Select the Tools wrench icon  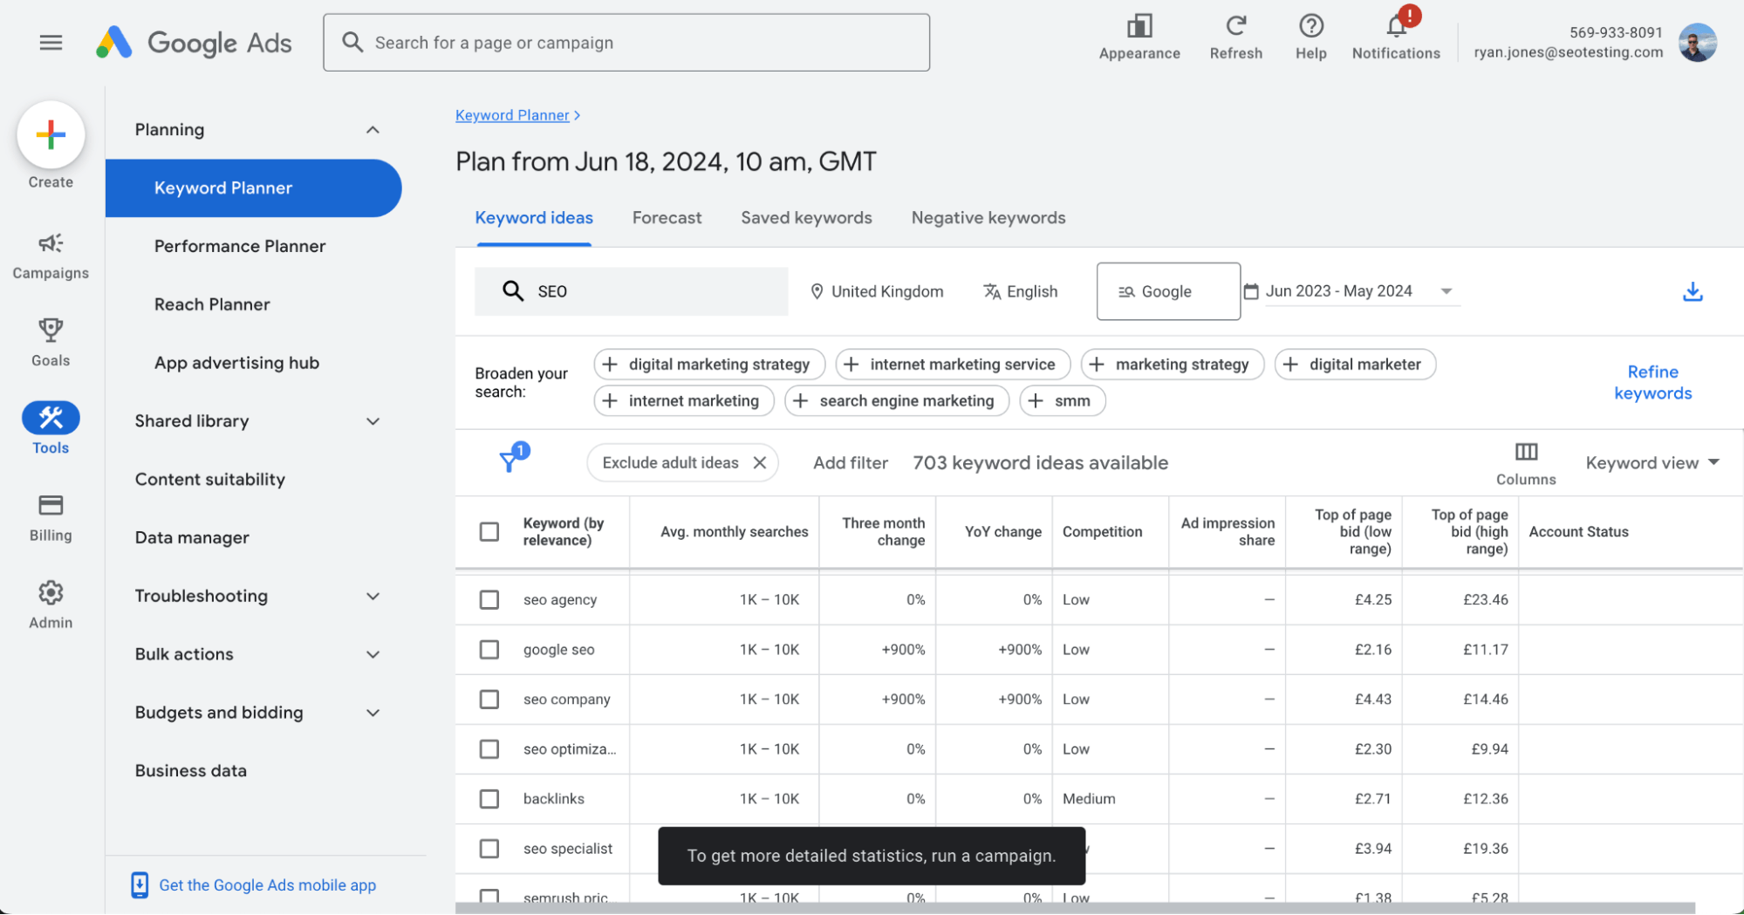[51, 419]
